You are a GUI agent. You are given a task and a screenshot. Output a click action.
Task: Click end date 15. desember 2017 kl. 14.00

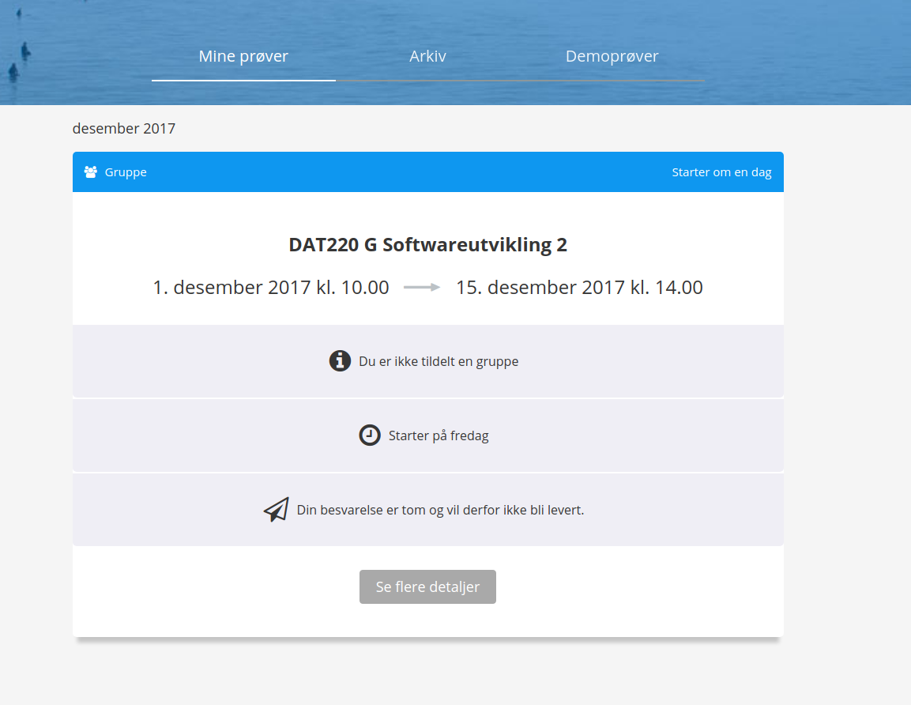pyautogui.click(x=579, y=287)
